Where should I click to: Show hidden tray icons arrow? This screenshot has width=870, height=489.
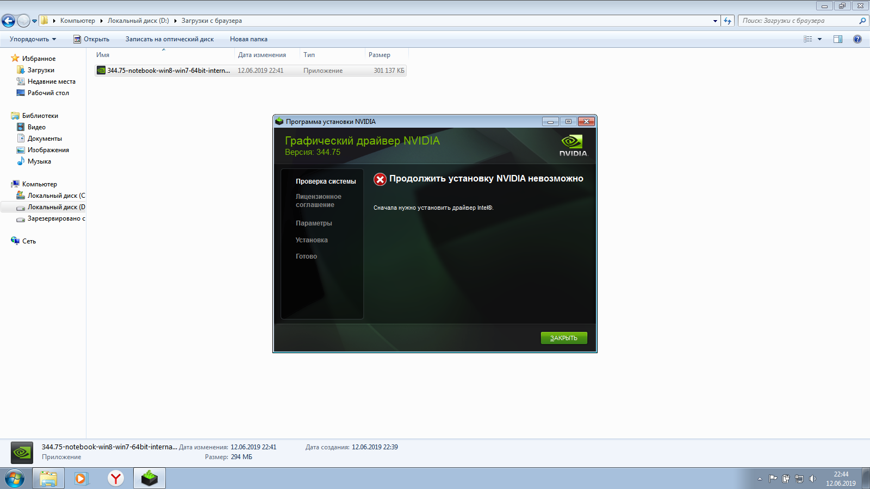click(x=760, y=479)
